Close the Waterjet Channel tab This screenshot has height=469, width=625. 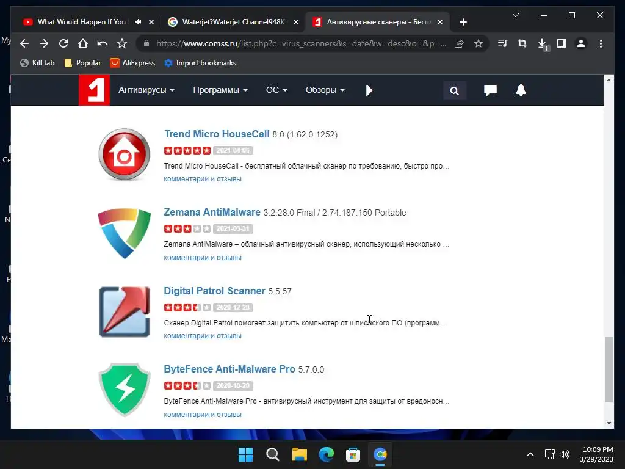pos(296,23)
